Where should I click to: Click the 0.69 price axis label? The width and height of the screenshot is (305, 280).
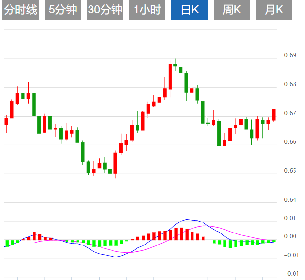pyautogui.click(x=290, y=55)
